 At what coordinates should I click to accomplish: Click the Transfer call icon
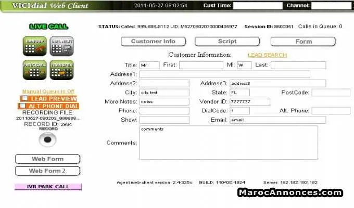pos(61,70)
